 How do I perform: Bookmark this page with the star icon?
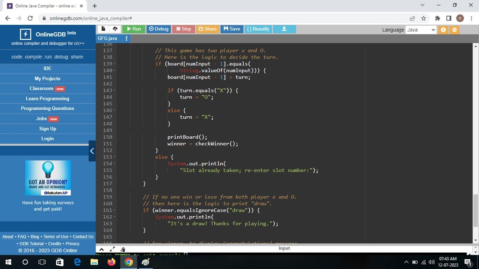coord(423,18)
